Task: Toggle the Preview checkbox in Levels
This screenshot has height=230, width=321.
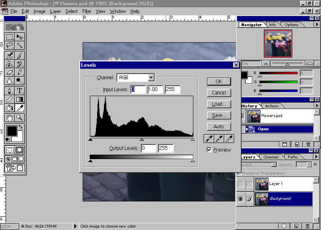Action: tap(209, 150)
